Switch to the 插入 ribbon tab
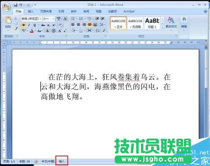 pyautogui.click(x=31, y=11)
